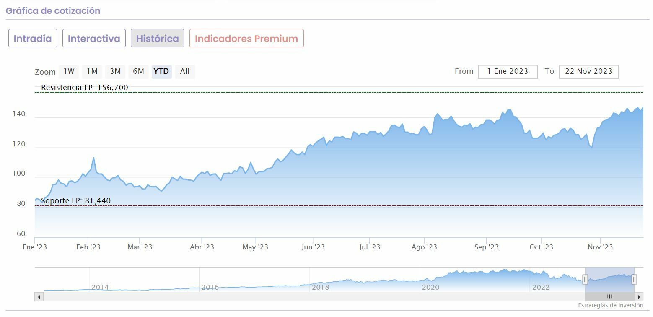Click the navigator scroll right arrow
This screenshot has height=317, width=653.
[639, 297]
